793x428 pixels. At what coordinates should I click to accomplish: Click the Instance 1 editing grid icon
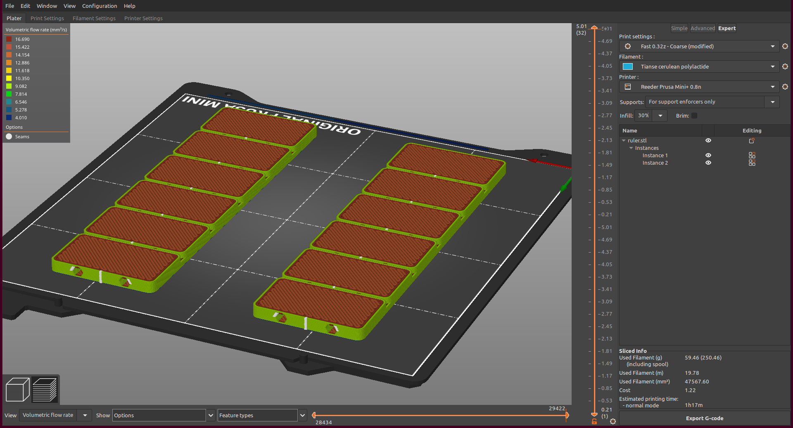pyautogui.click(x=752, y=156)
